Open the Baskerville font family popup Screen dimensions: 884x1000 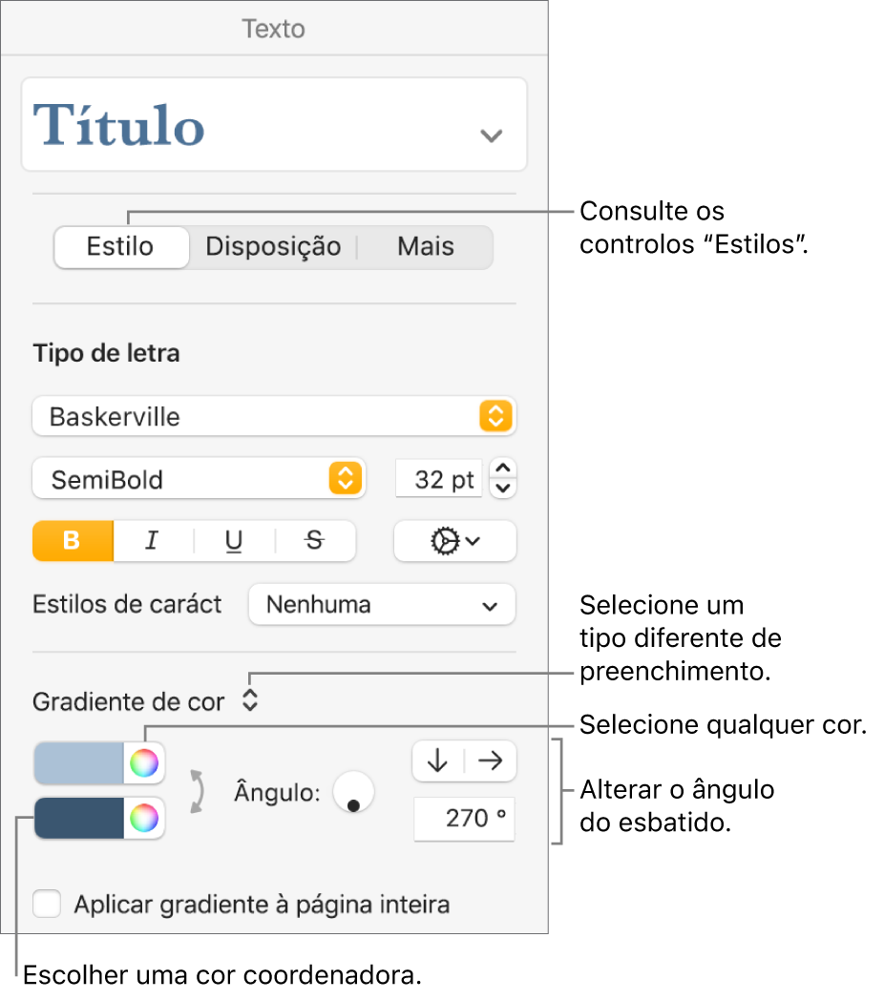point(274,416)
